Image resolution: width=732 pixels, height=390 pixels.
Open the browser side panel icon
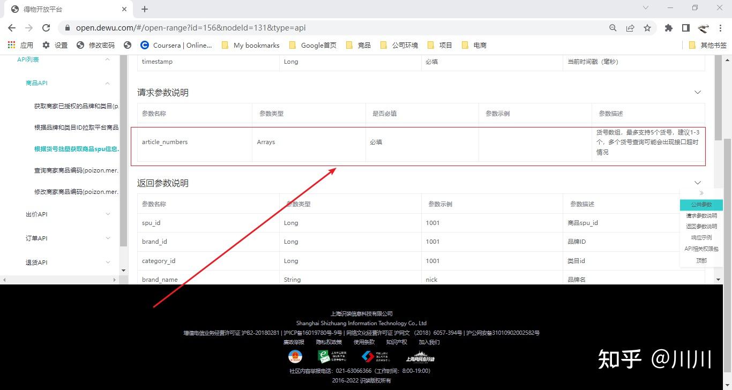click(x=685, y=27)
